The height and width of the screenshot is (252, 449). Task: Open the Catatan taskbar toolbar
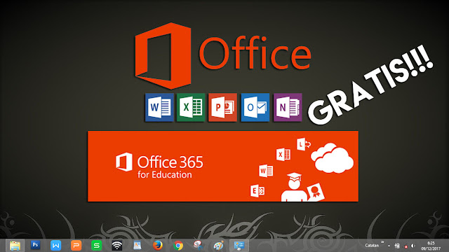(372, 246)
